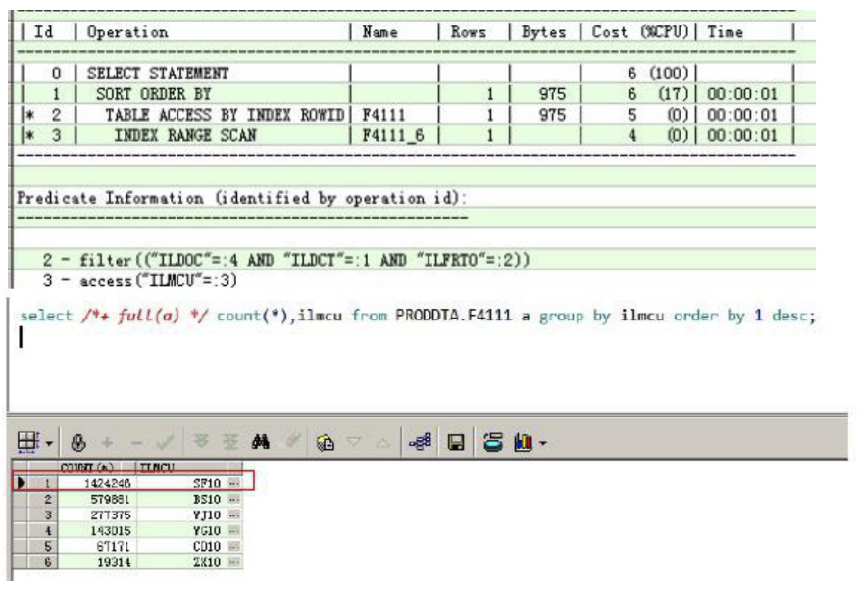Screen dimensions: 858x589
Task: Select the cell with value 277375
Action: tap(96, 515)
